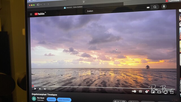Toggle subtitles with the captions button
Screen dimensions: 181x102
[x=140, y=92]
